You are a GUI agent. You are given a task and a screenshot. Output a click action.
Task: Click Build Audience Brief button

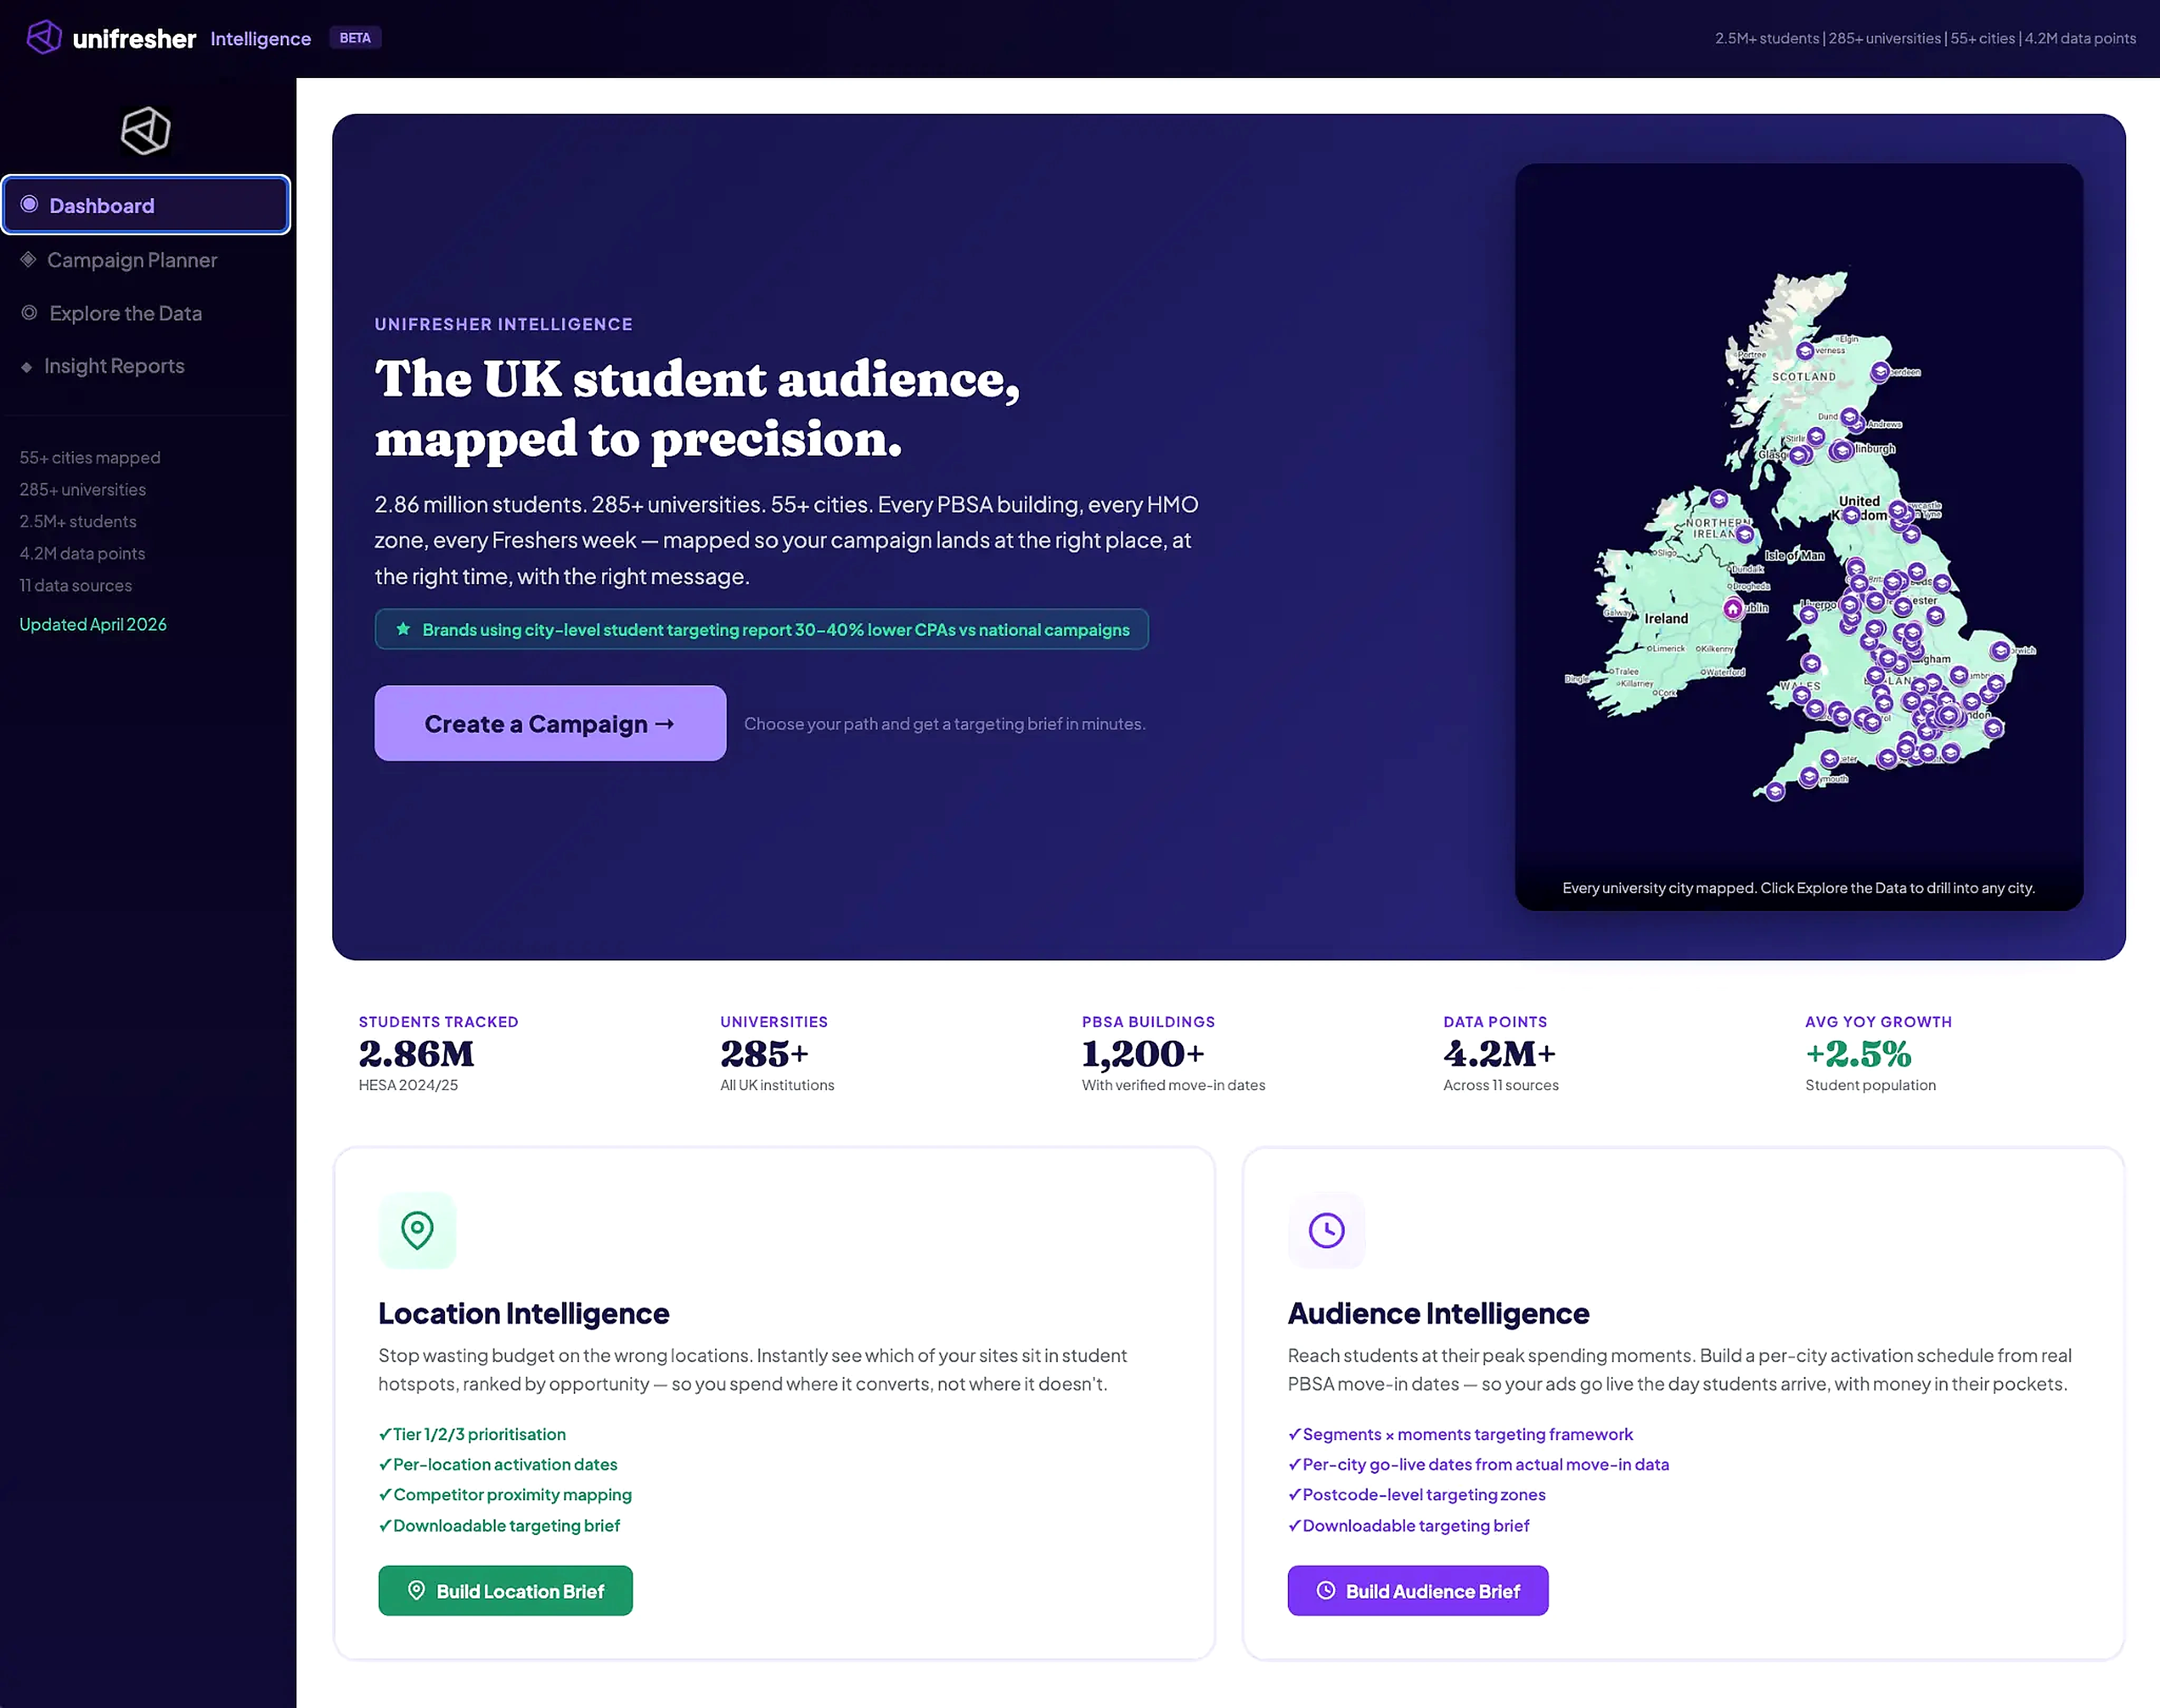pos(1417,1590)
